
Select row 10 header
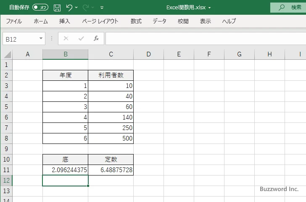(x=6, y=159)
